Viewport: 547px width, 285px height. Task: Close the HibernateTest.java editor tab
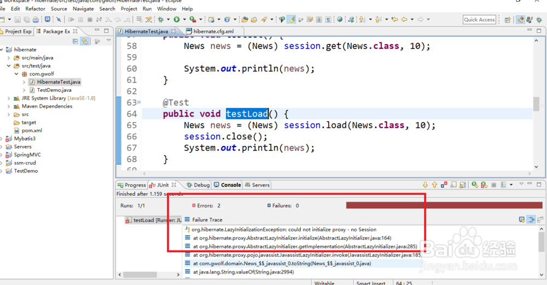[x=174, y=31]
